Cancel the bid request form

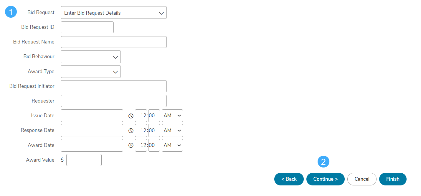click(362, 179)
